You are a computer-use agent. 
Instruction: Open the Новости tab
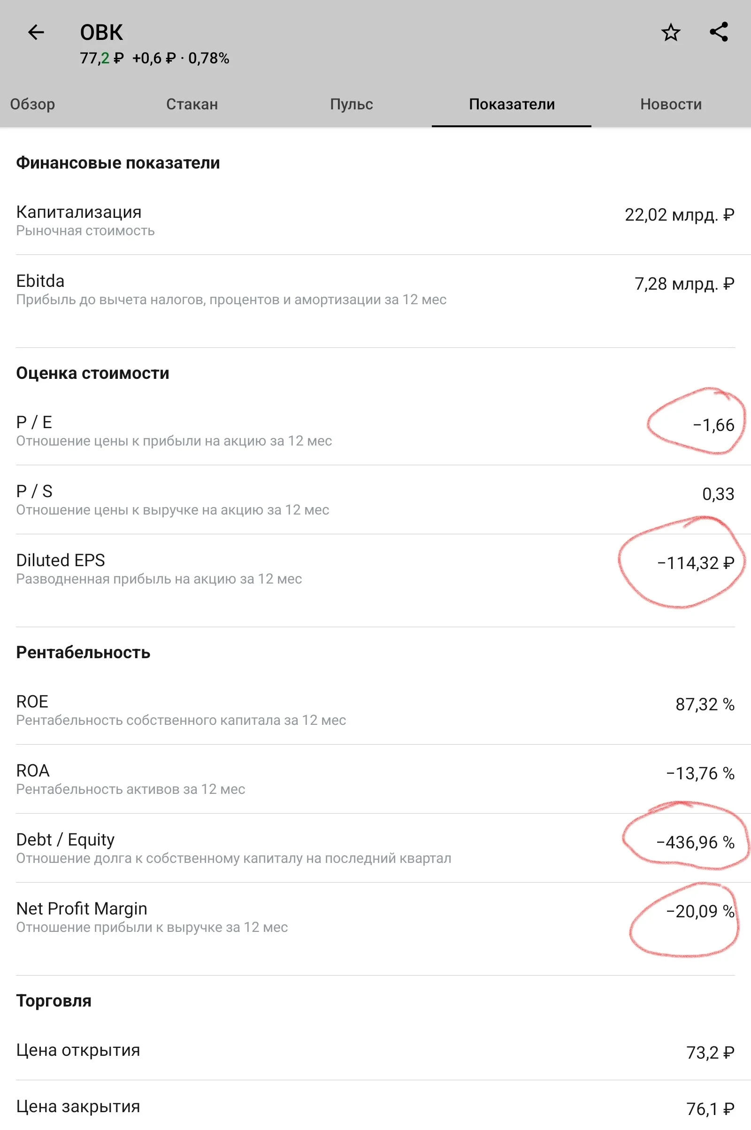coord(671,104)
